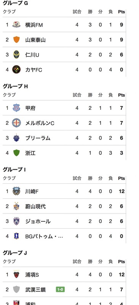
Task: Click the メルボルンC round badge icon
Action: (16, 123)
